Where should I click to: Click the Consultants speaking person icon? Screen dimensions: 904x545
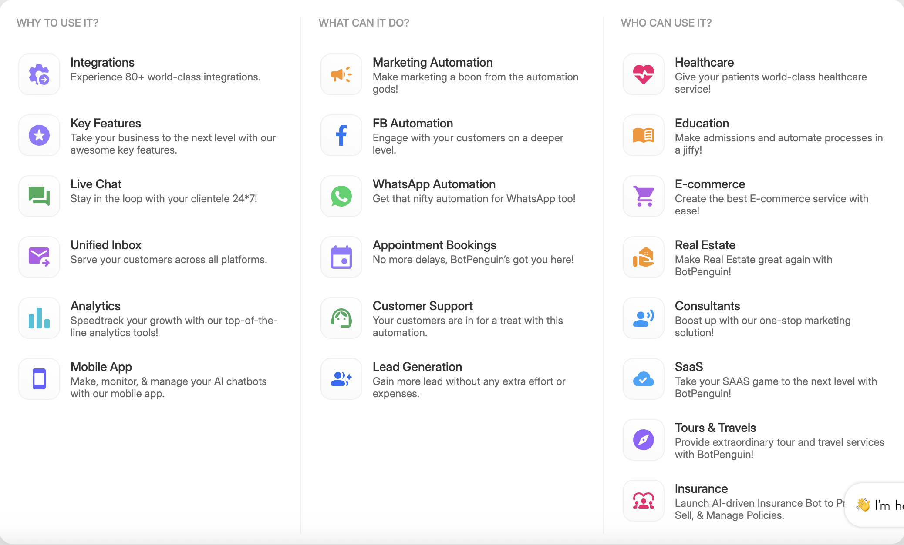point(644,318)
